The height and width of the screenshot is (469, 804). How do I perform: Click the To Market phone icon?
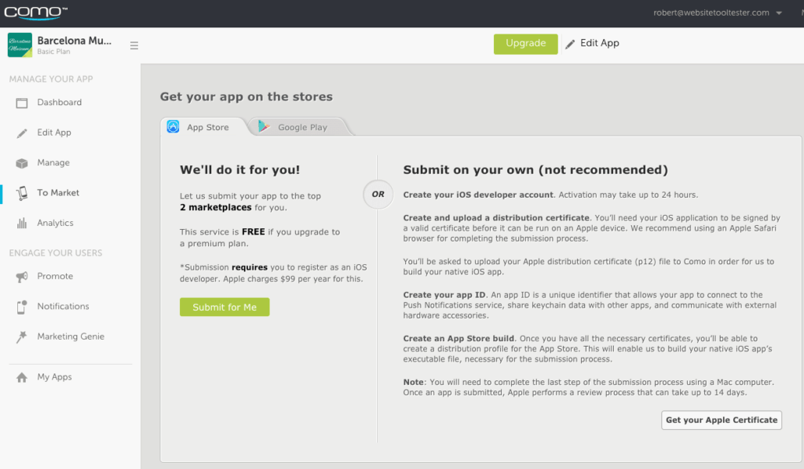click(21, 193)
